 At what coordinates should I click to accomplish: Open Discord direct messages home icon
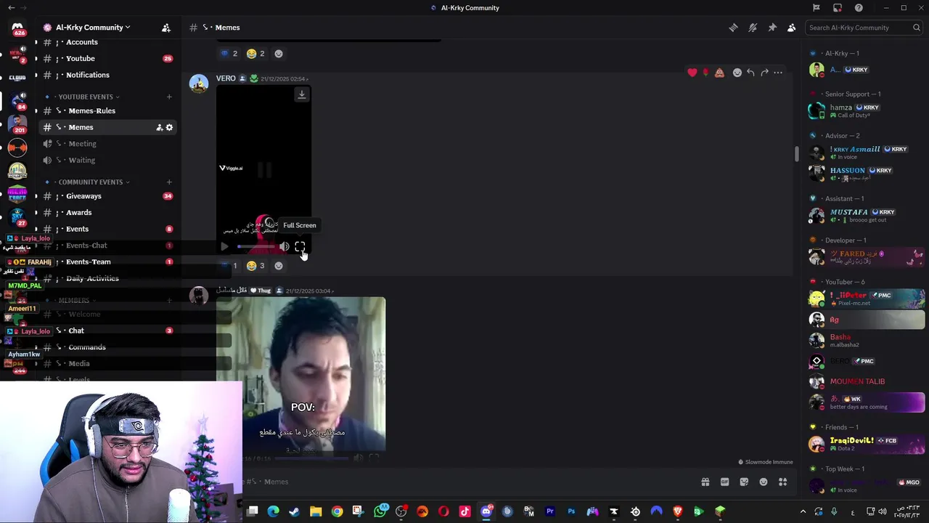17,28
